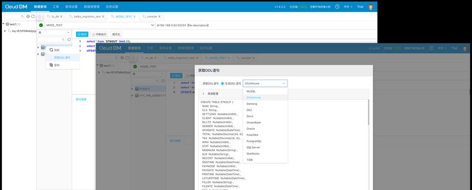Screen dimensions: 472x190
Task: Open user avatar in back window header
Action: click(x=371, y=7)
